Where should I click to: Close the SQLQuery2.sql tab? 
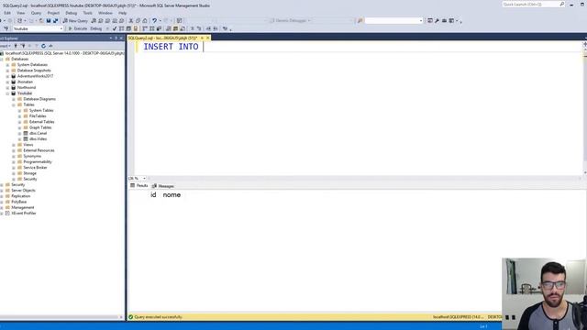click(208, 38)
